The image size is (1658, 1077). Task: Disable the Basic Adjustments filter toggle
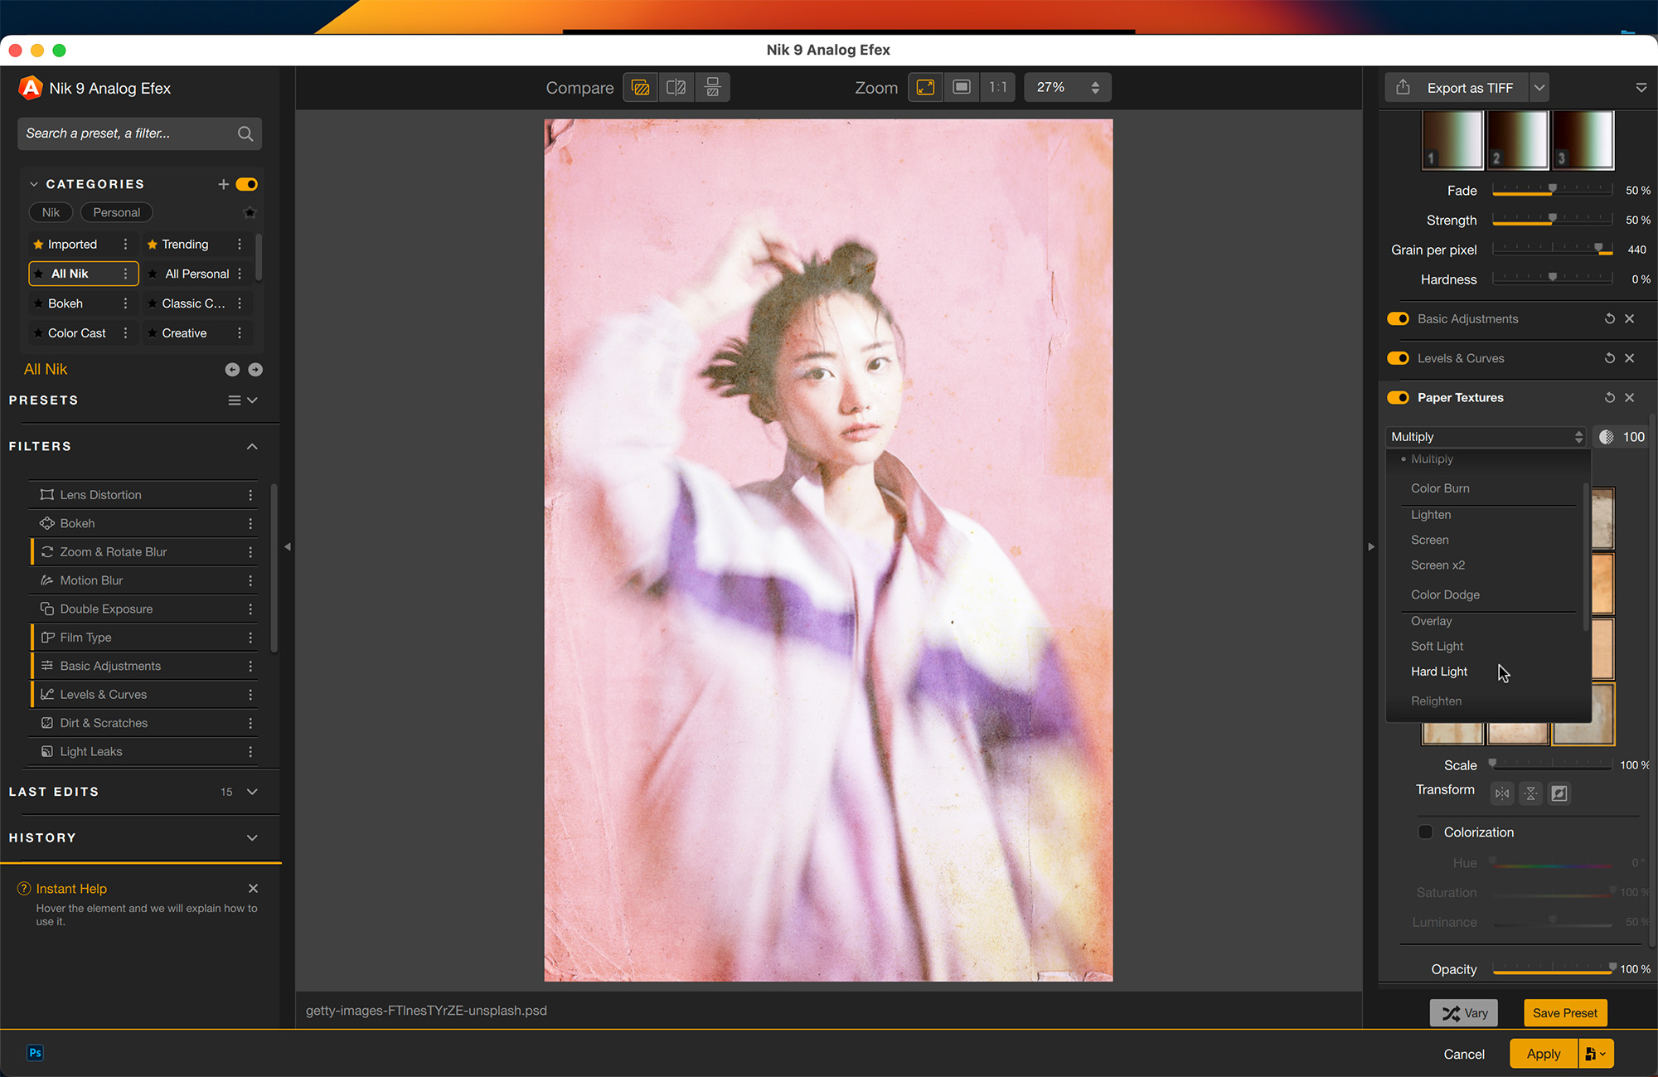click(x=1399, y=319)
